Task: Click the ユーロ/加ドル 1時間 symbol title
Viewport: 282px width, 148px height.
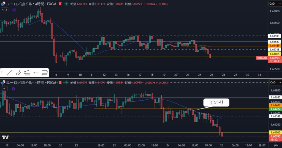Action: (x=30, y=82)
